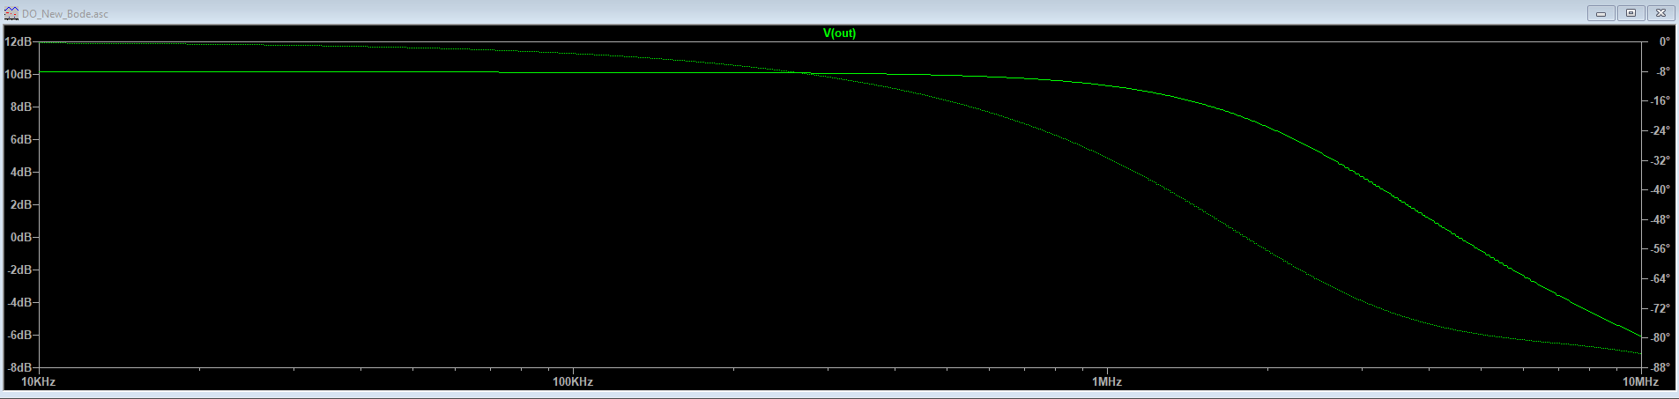Click the 100KHz frequency axis label
The image size is (1679, 399).
point(573,382)
